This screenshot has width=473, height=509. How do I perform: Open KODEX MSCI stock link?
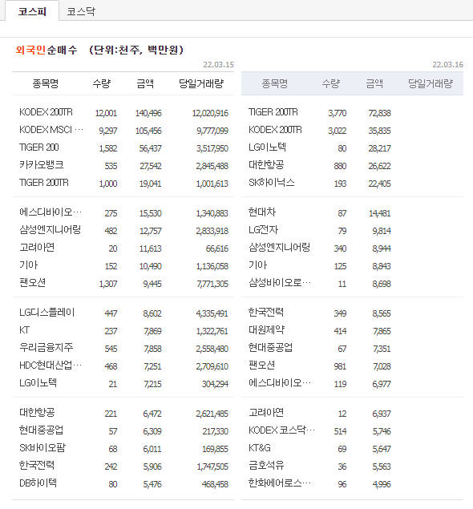[x=51, y=130]
